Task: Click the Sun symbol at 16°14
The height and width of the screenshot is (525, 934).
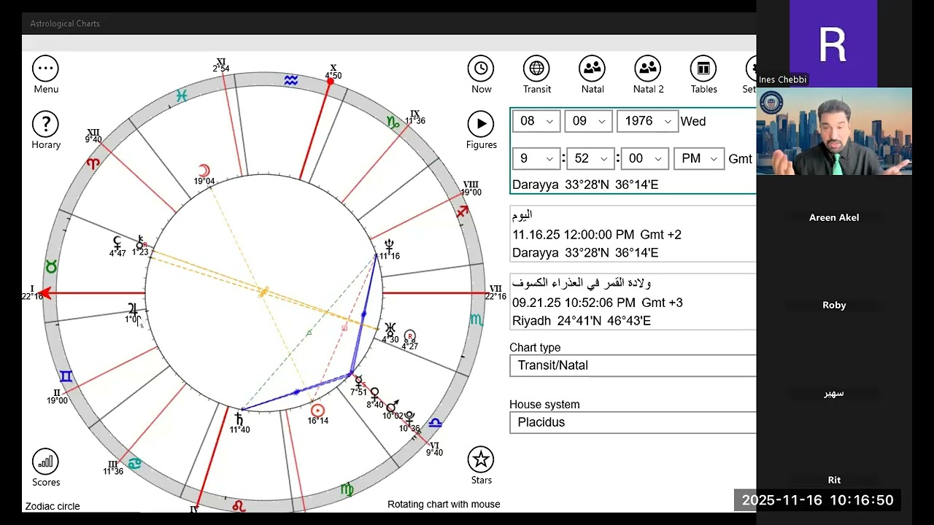Action: pos(317,410)
